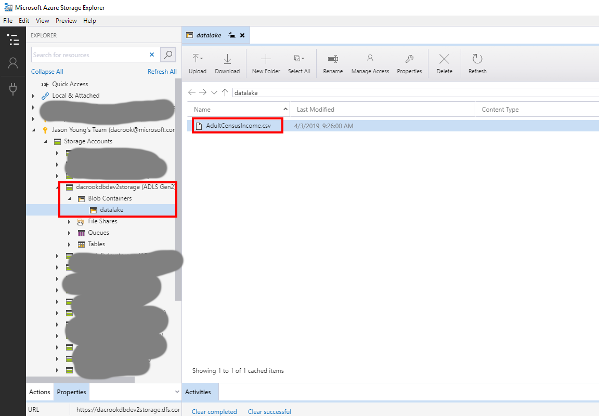Screen dimensions: 599x416
Task: Select Tables in the tree
Action: [x=96, y=244]
